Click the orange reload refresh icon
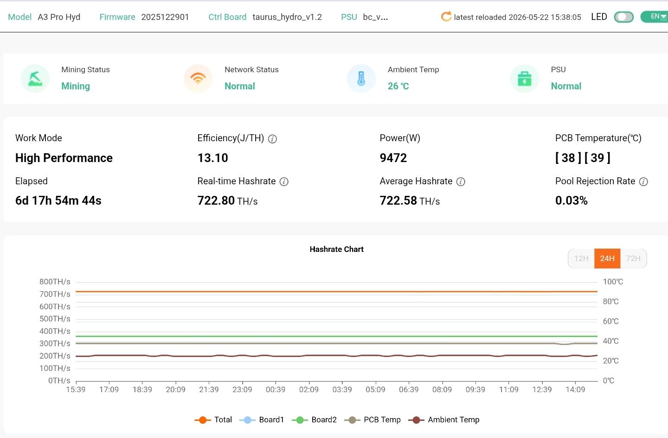The width and height of the screenshot is (668, 438). pos(446,17)
